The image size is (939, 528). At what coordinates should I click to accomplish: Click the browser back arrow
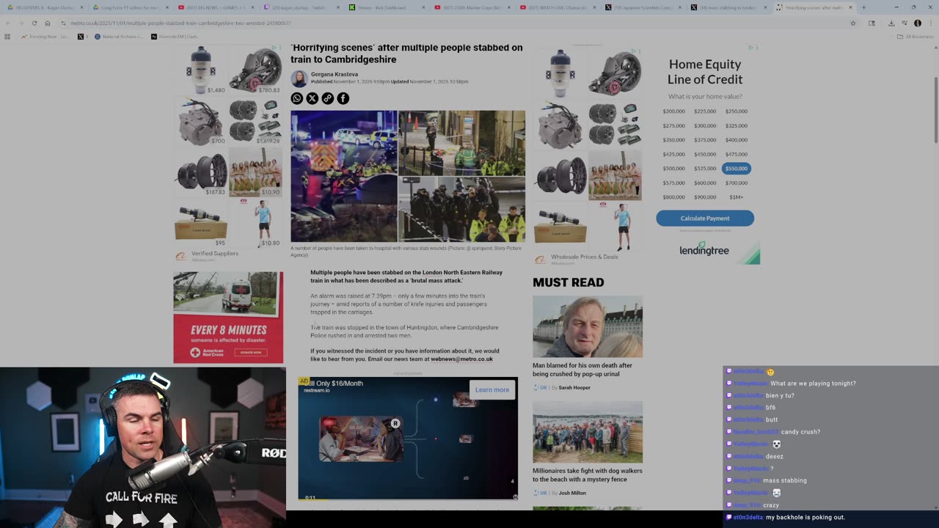pos(8,23)
